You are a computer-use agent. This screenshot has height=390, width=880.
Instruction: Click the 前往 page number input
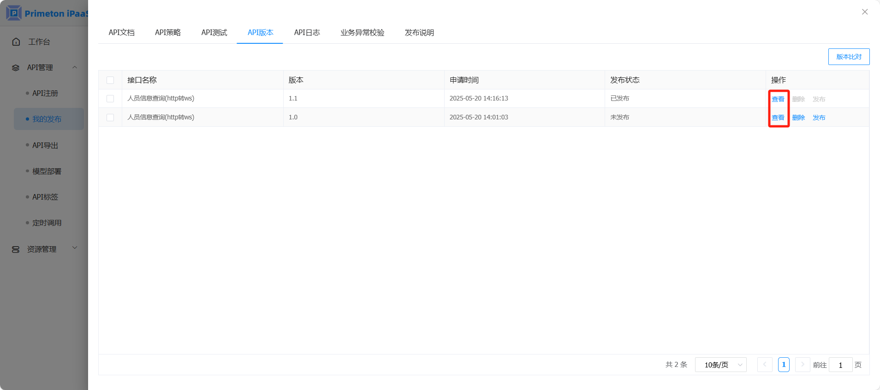(x=840, y=365)
